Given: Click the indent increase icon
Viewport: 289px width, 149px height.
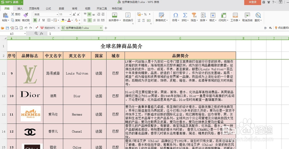Looking at the screenshot, I should coord(103,14).
